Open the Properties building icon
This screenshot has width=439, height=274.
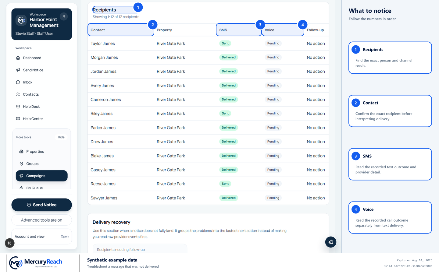click(x=21, y=152)
